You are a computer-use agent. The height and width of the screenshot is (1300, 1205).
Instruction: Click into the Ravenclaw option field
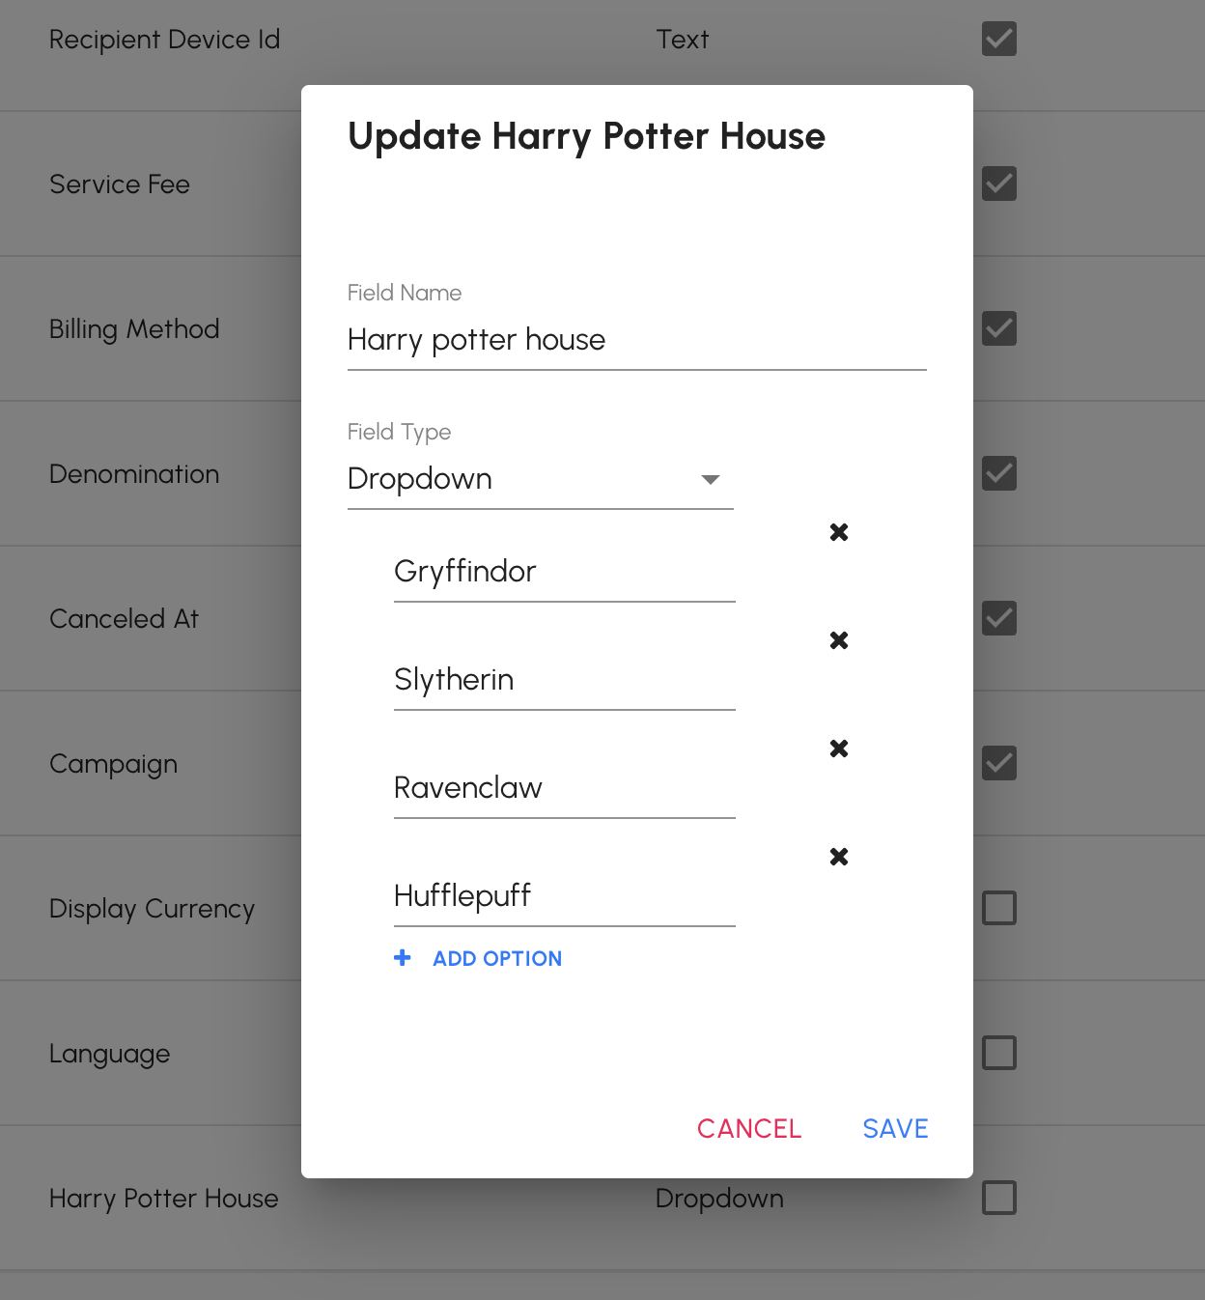click(x=565, y=788)
